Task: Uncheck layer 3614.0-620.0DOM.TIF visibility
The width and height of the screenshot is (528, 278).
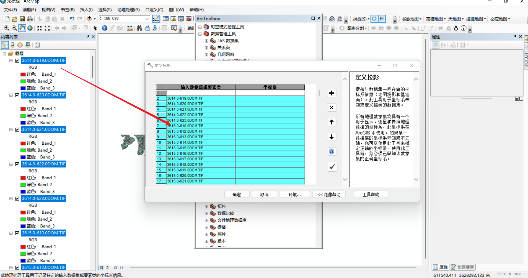Action: [x=17, y=95]
